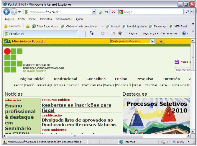The image size is (197, 146).
Task: Open Print options dropdown arrow
Action: click(125, 33)
